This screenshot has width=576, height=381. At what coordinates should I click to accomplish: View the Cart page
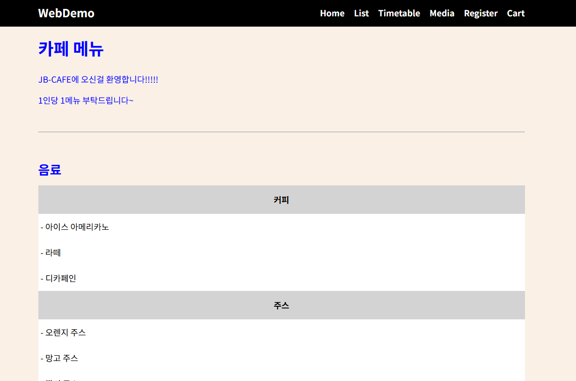[x=516, y=13]
